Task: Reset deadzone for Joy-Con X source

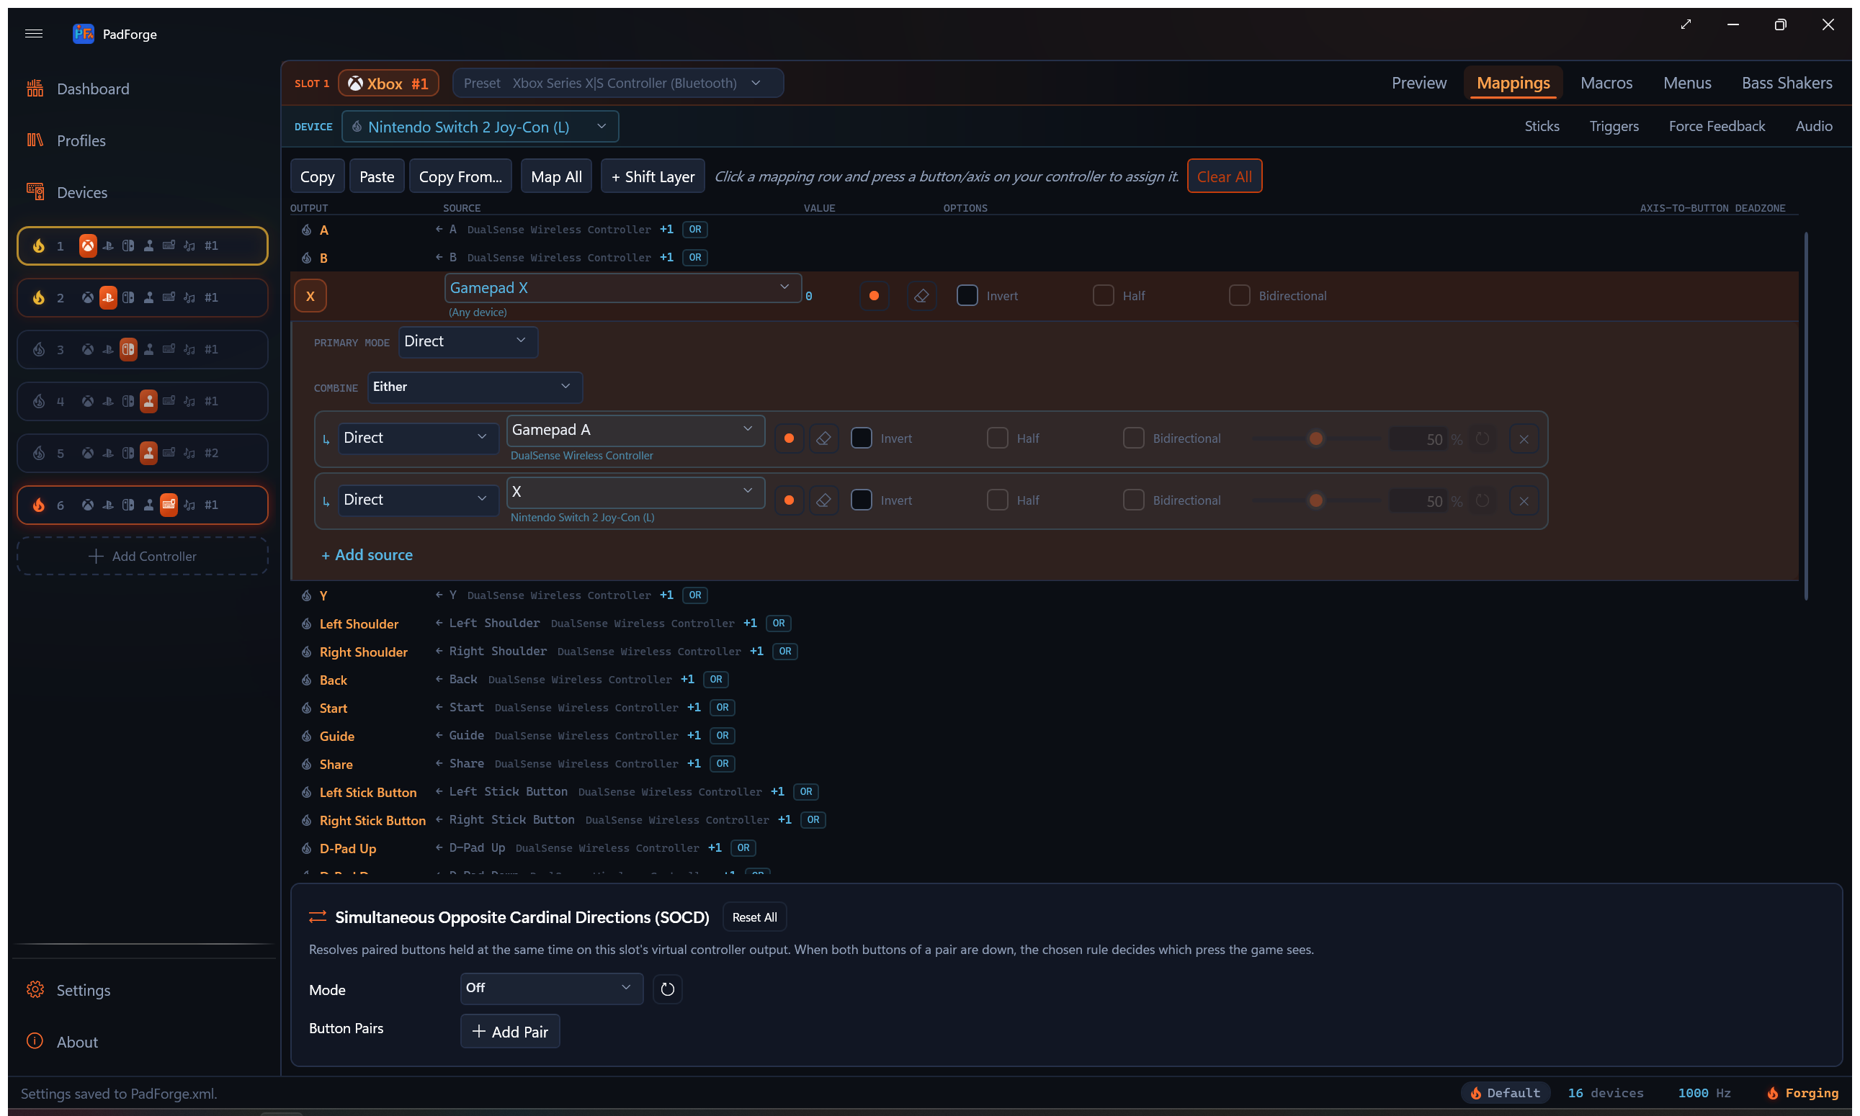Action: click(x=1483, y=501)
